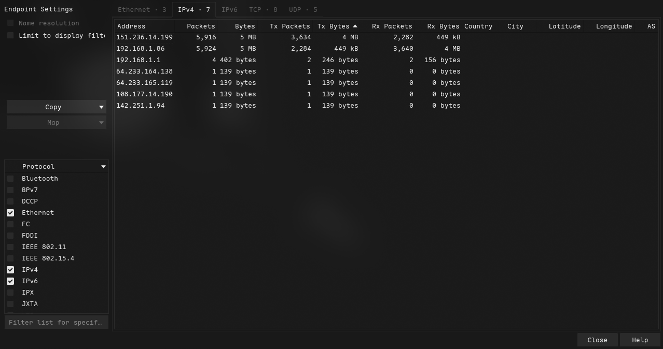Switch to the Ethernet tab
Viewport: 663px width, 349px height.
[x=142, y=10]
